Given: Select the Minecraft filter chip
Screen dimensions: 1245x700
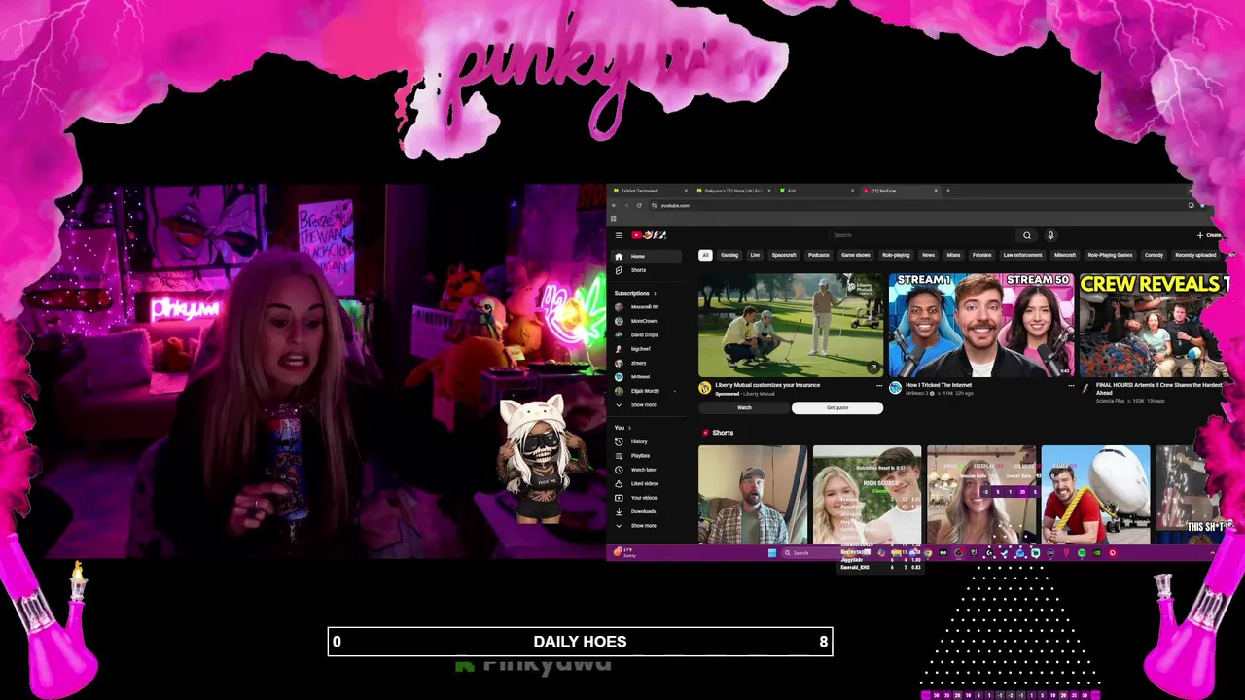Looking at the screenshot, I should point(1065,255).
